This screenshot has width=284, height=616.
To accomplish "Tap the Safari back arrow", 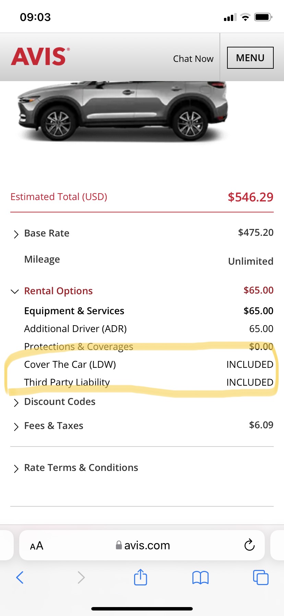I will coord(20,577).
